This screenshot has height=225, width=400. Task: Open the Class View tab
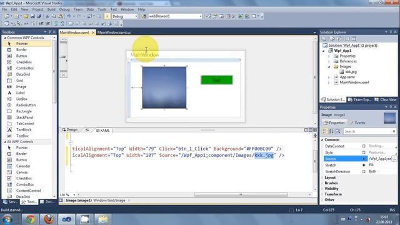pos(385,99)
